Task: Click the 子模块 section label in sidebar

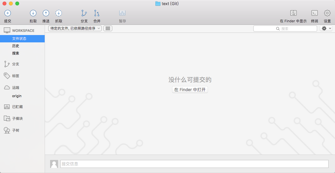Action: pyautogui.click(x=18, y=119)
